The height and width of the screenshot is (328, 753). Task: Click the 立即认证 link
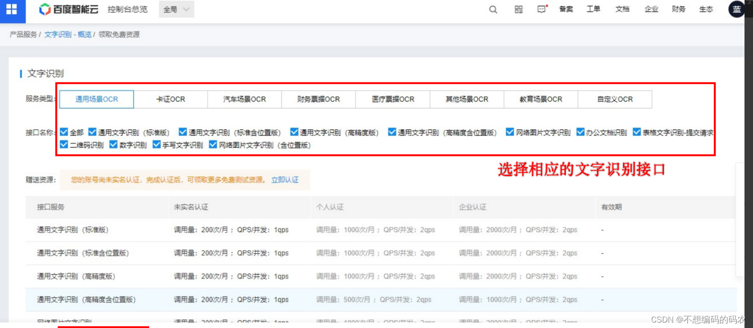[285, 180]
